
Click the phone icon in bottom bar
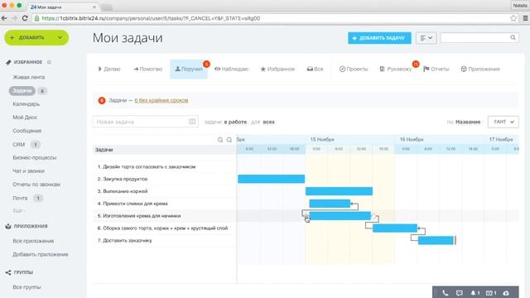pos(446,293)
